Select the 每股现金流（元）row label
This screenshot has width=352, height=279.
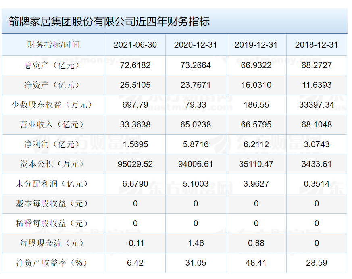(53, 243)
